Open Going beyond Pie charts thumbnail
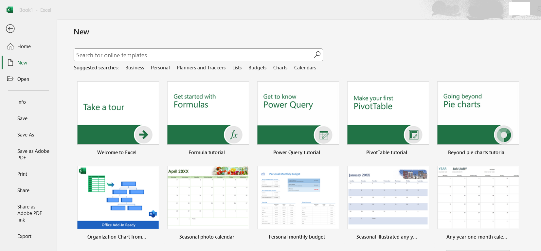541x251 pixels. [x=478, y=113]
